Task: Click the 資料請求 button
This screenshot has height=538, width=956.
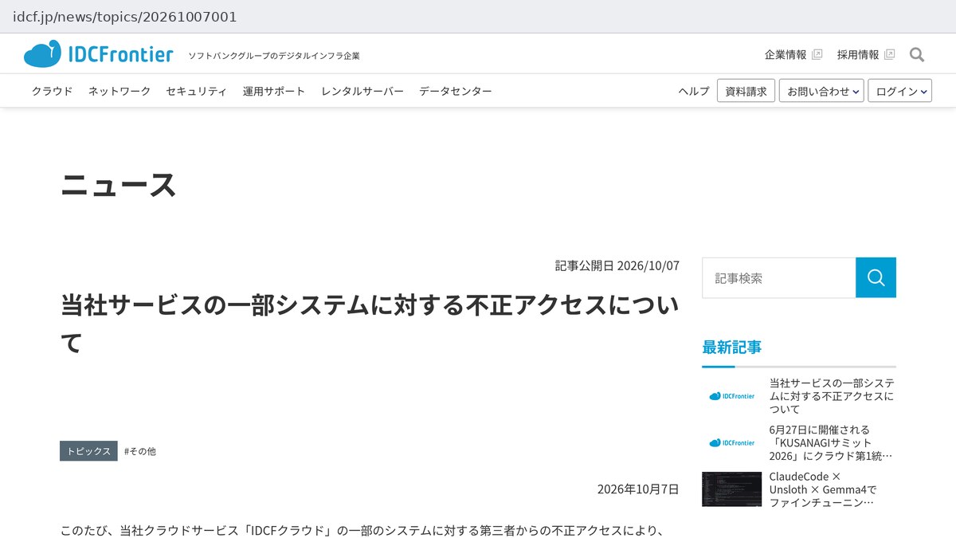Action: point(746,91)
